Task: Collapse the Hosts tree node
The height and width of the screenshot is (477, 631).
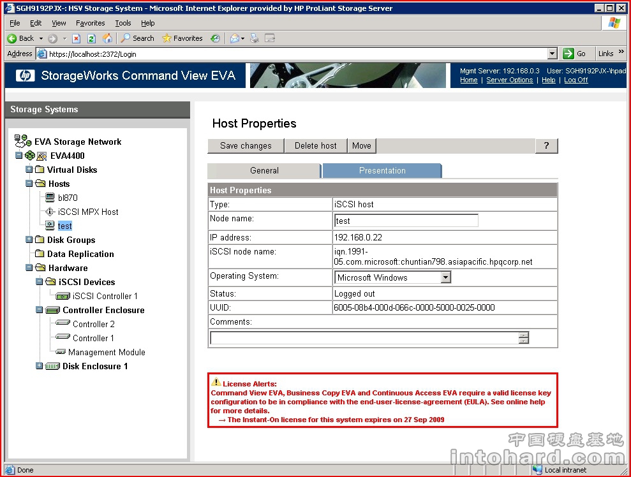Action: point(29,184)
